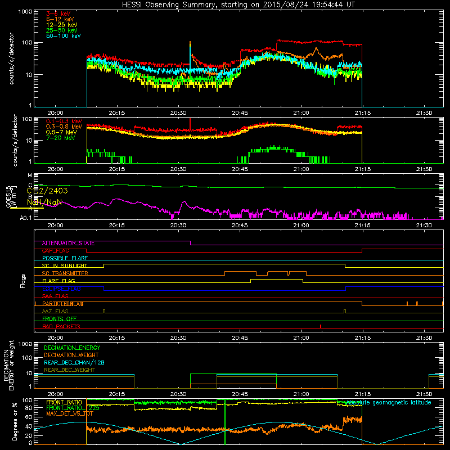Click the GOES15 axis label
The width and height of the screenshot is (450, 450).
[8, 196]
